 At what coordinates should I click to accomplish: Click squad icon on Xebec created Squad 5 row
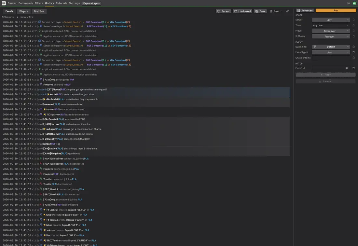(x=41, y=225)
